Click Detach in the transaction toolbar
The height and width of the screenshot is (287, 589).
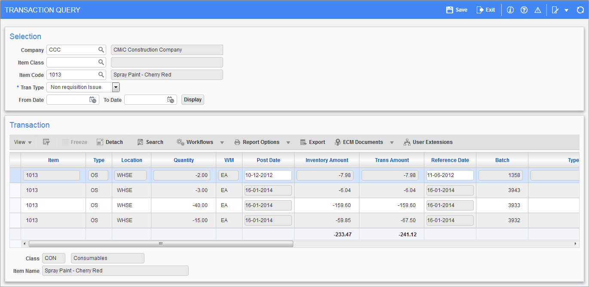[x=110, y=142]
